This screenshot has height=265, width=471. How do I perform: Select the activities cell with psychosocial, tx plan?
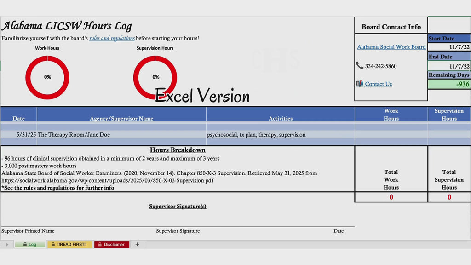280,135
